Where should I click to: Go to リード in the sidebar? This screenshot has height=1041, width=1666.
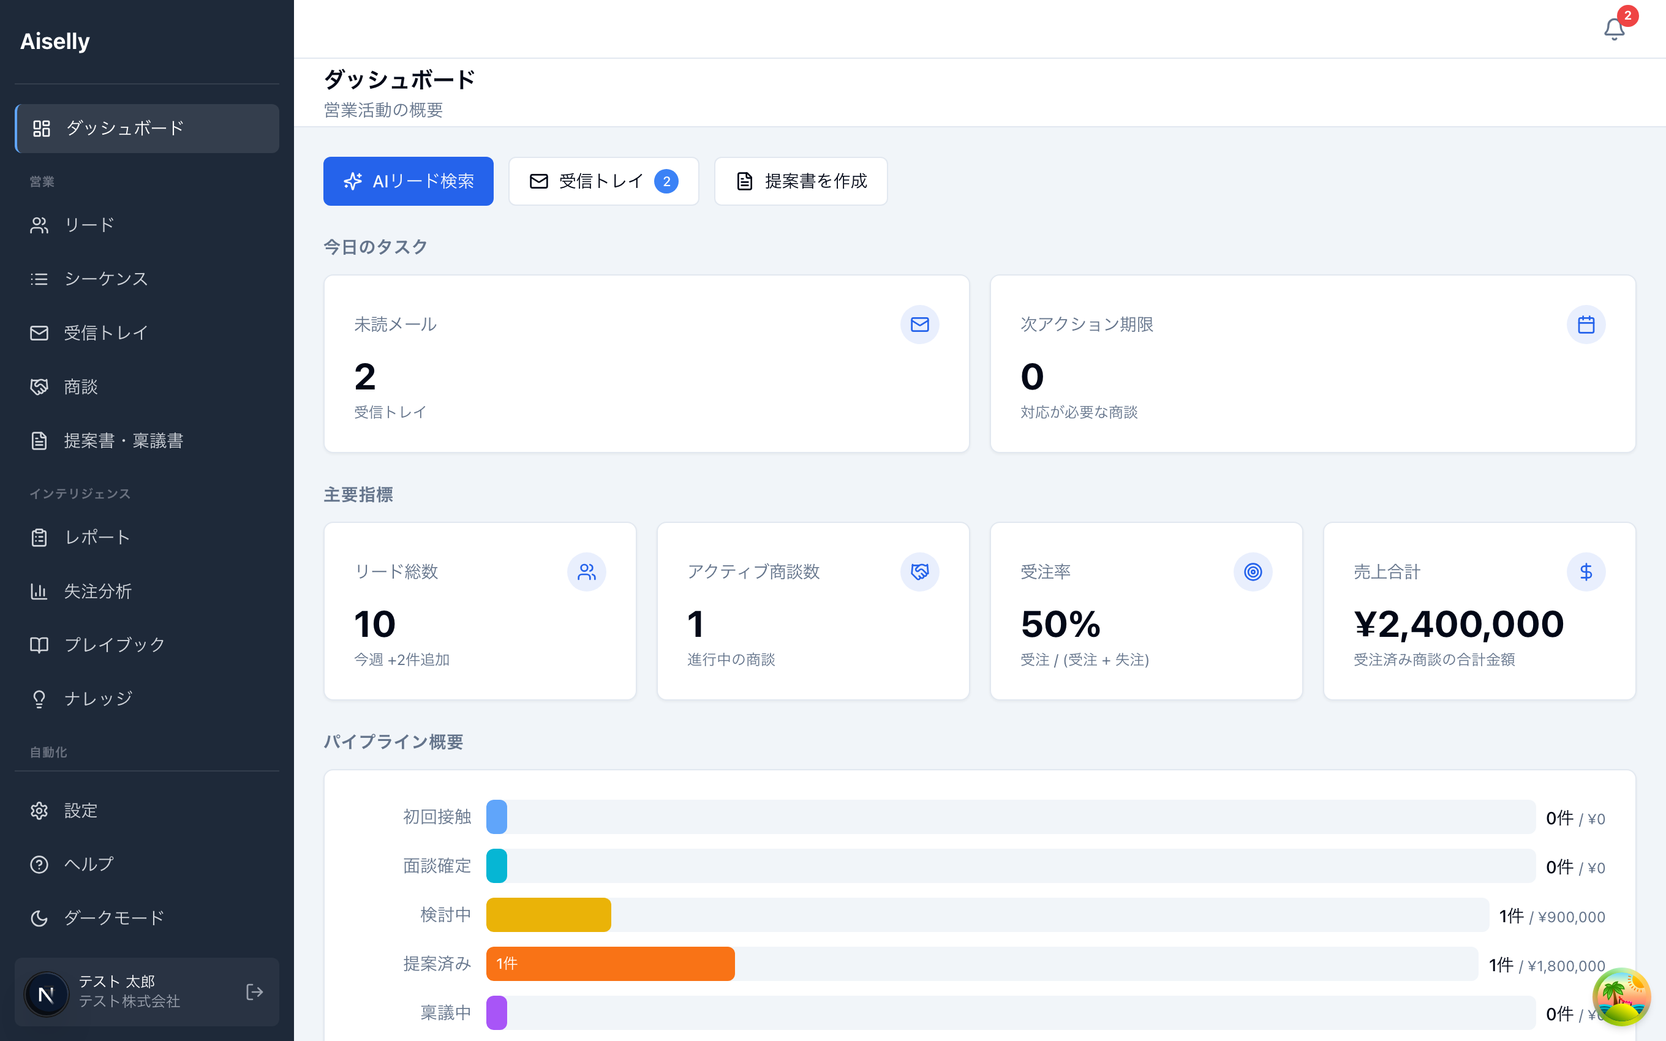(146, 225)
